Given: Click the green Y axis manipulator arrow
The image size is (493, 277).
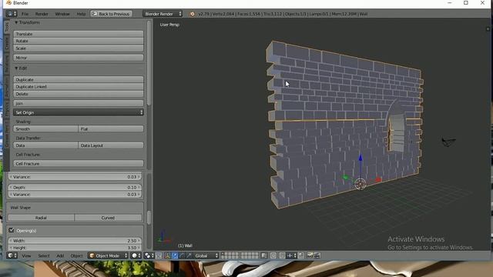Looking at the screenshot, I should click(x=346, y=178).
